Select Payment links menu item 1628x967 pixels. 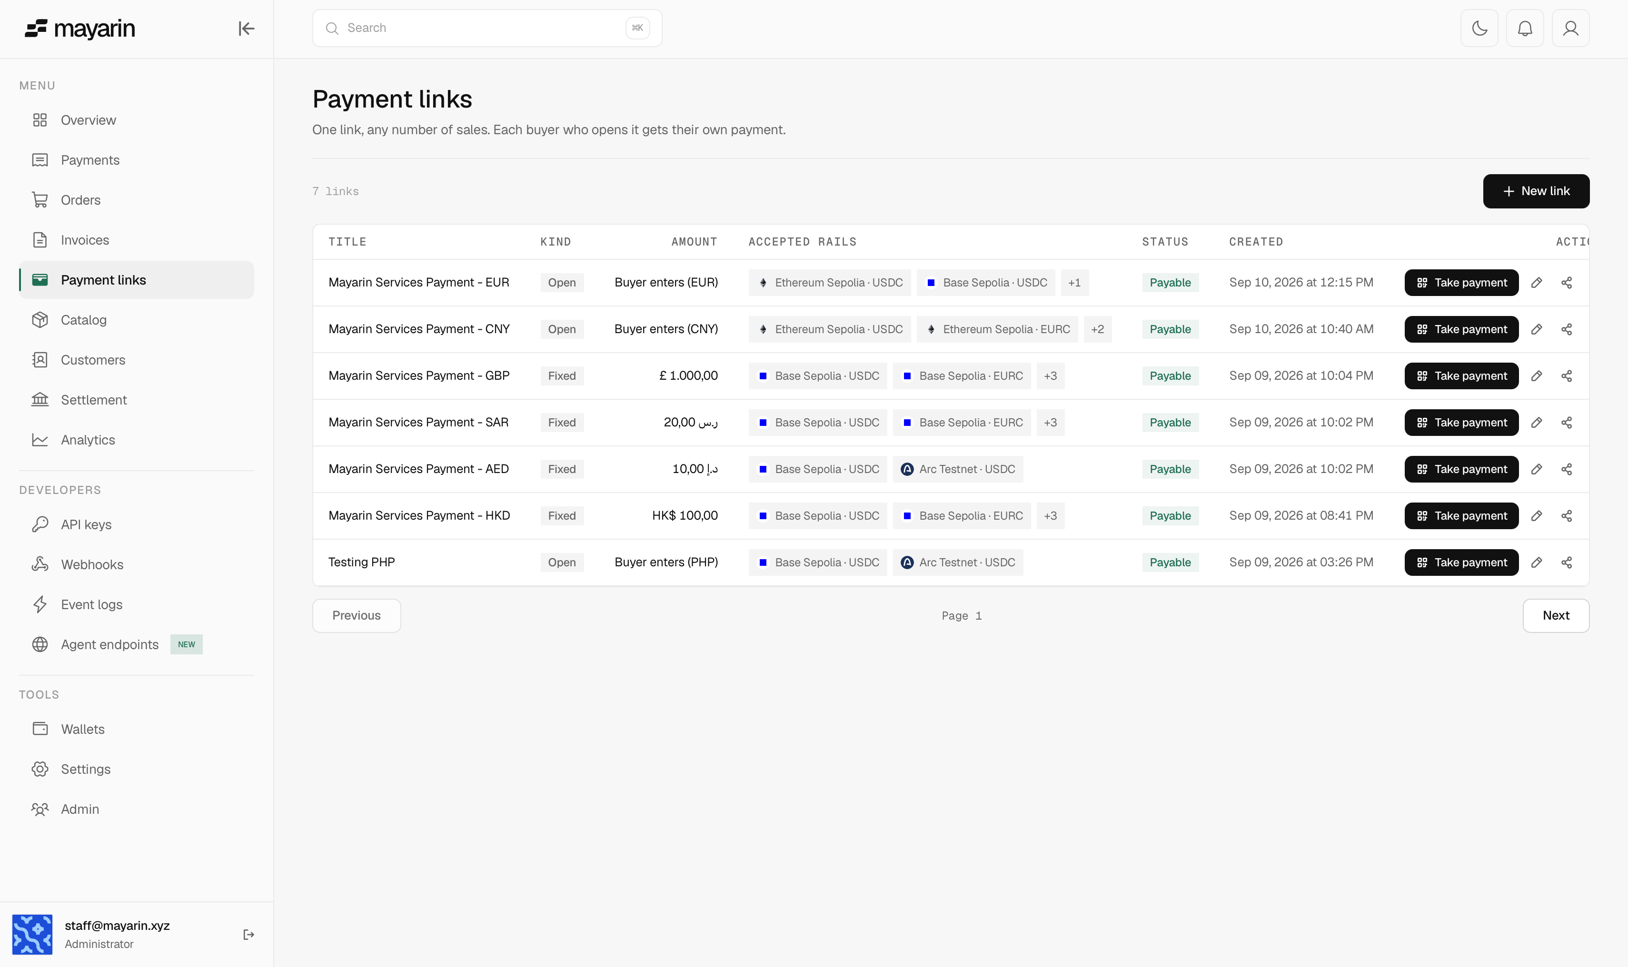click(136, 280)
